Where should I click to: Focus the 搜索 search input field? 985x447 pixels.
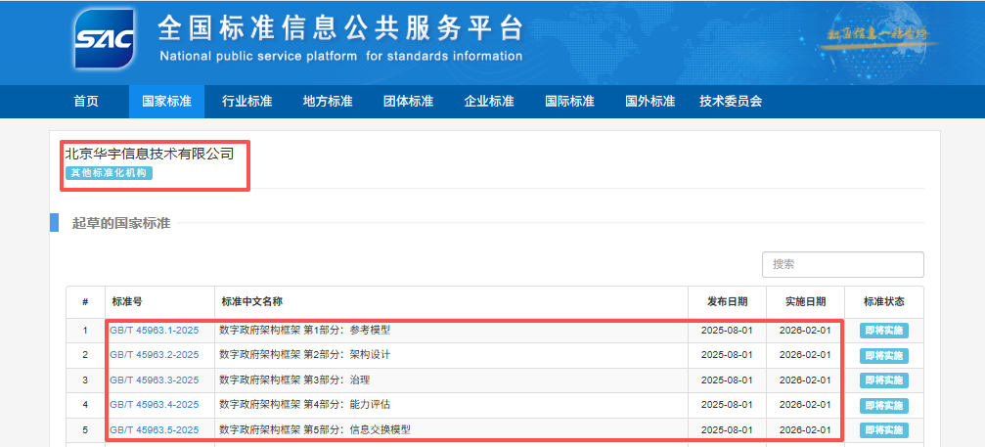click(842, 264)
